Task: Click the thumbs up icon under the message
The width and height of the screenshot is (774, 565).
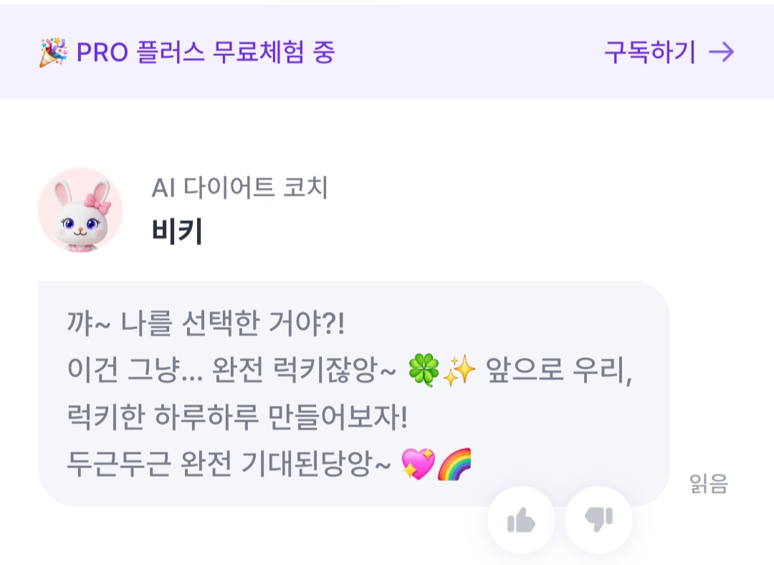Action: (x=521, y=521)
